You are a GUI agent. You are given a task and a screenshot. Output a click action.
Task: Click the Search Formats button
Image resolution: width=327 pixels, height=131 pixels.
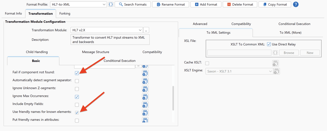(x=133, y=4)
